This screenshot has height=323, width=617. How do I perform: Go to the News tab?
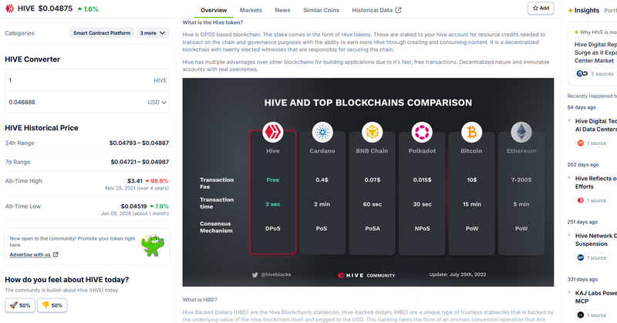point(282,10)
